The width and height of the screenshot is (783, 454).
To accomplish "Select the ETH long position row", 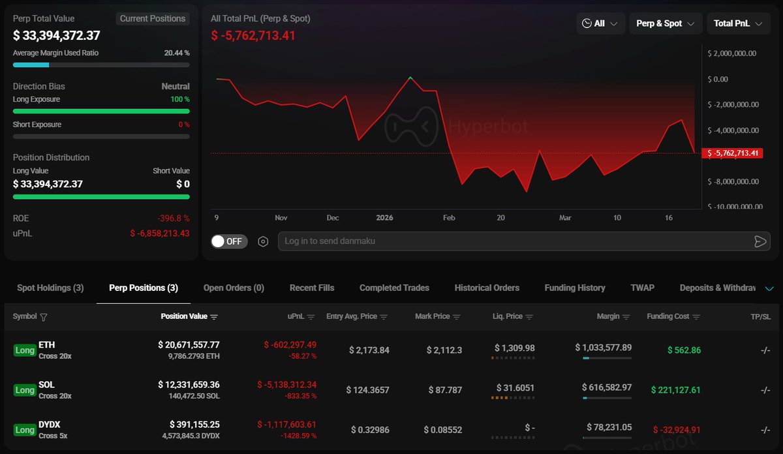I will [391, 350].
